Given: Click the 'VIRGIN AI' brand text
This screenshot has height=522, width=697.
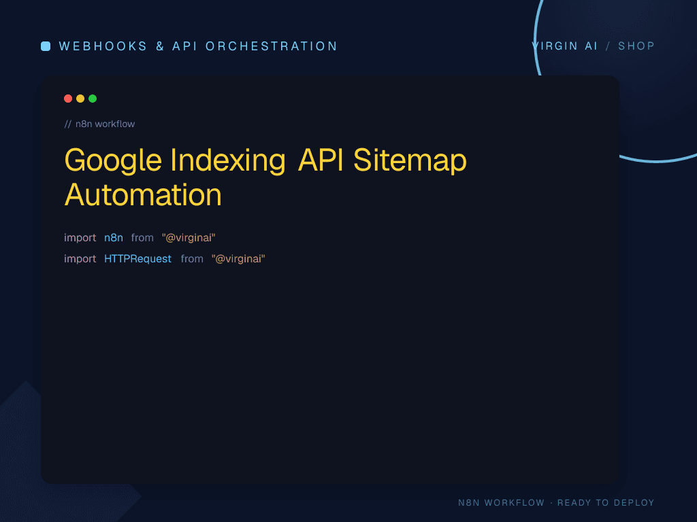Looking at the screenshot, I should (565, 46).
